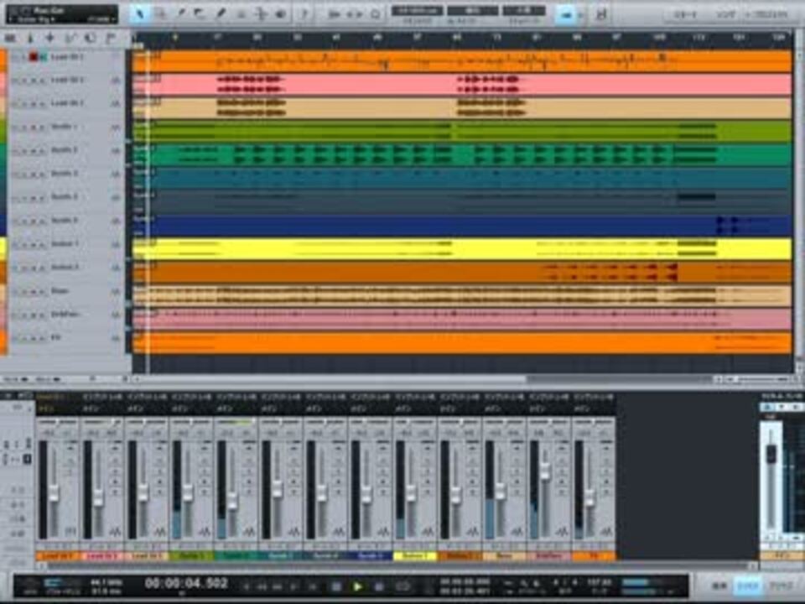Toggle the highlighted Mix view tab
Image resolution: width=805 pixels, height=604 pixels.
click(x=748, y=586)
